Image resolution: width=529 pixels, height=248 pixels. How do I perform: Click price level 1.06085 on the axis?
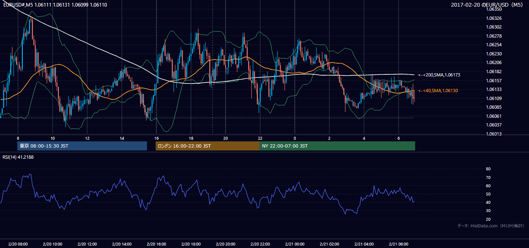pos(494,107)
